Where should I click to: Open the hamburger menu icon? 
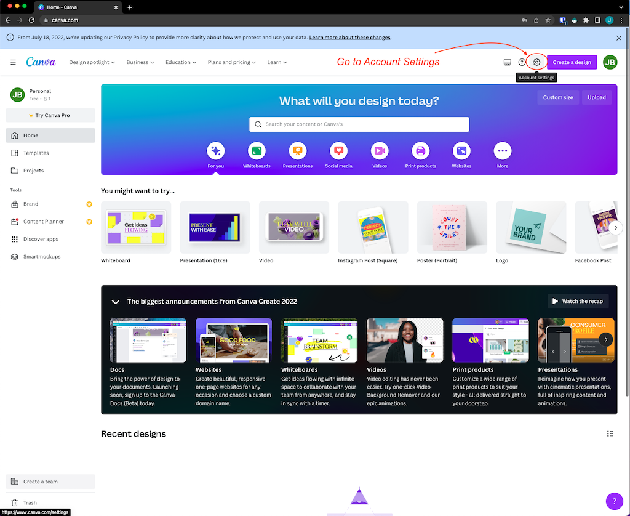14,62
